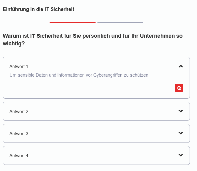Jump to the gray progress bar segment
197x171 pixels.
120,22
